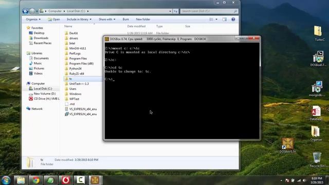Click the Burn toolbar button
The width and height of the screenshot is (329, 185).
[125, 20]
